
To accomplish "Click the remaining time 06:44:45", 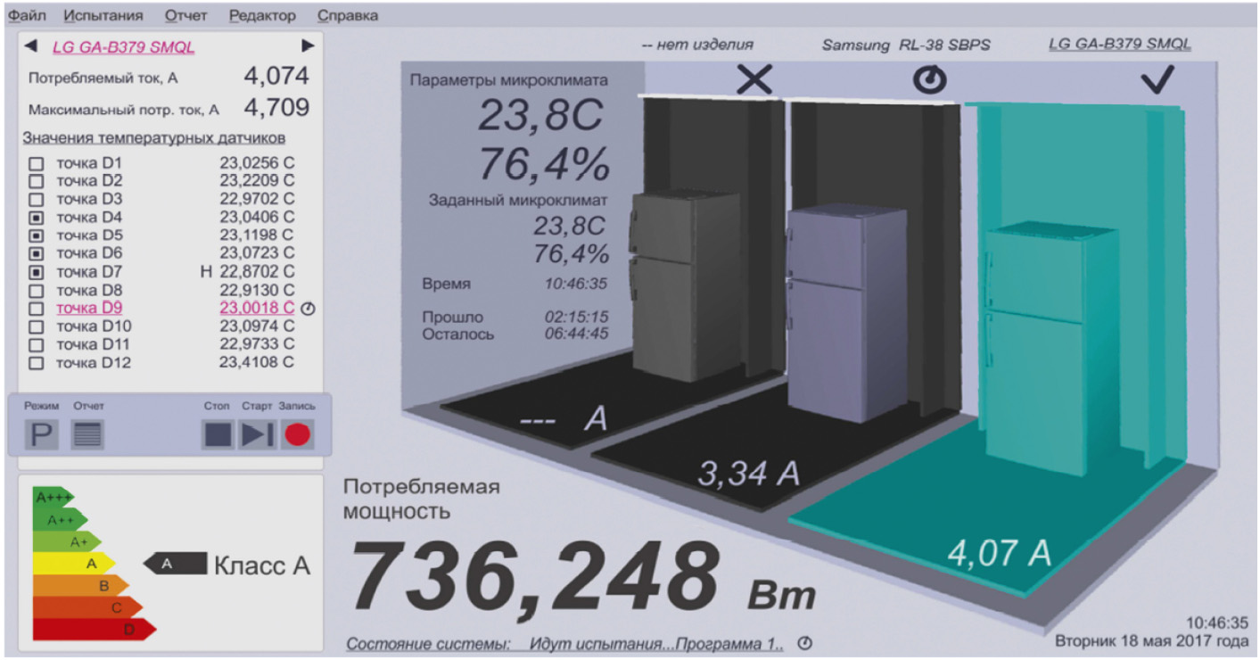I will coord(577,334).
